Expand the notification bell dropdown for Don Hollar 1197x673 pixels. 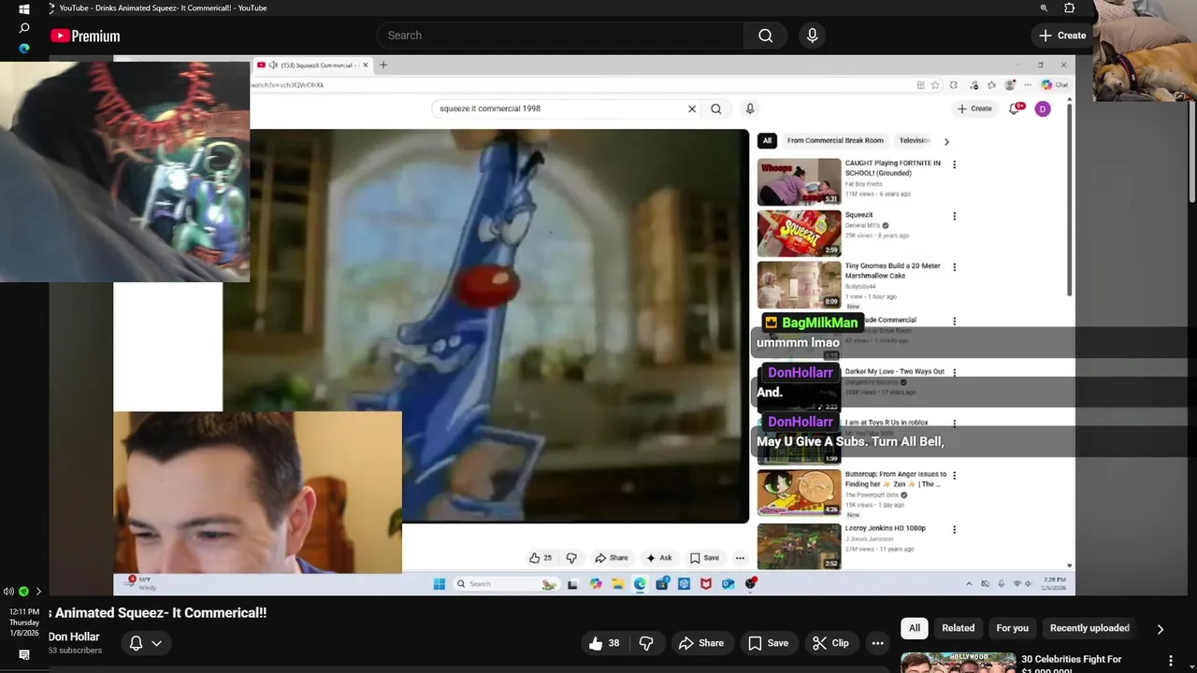tap(146, 643)
